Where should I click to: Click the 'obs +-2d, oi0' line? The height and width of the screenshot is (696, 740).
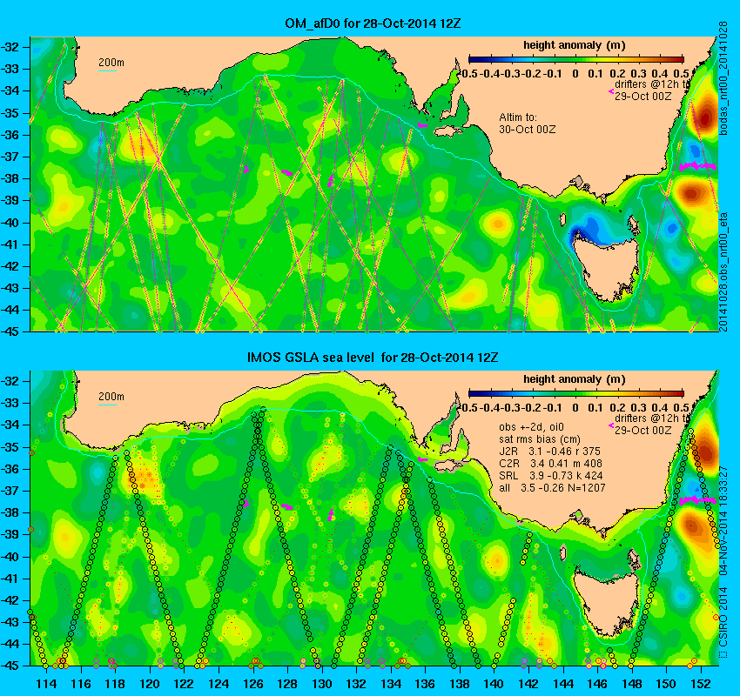tap(531, 427)
